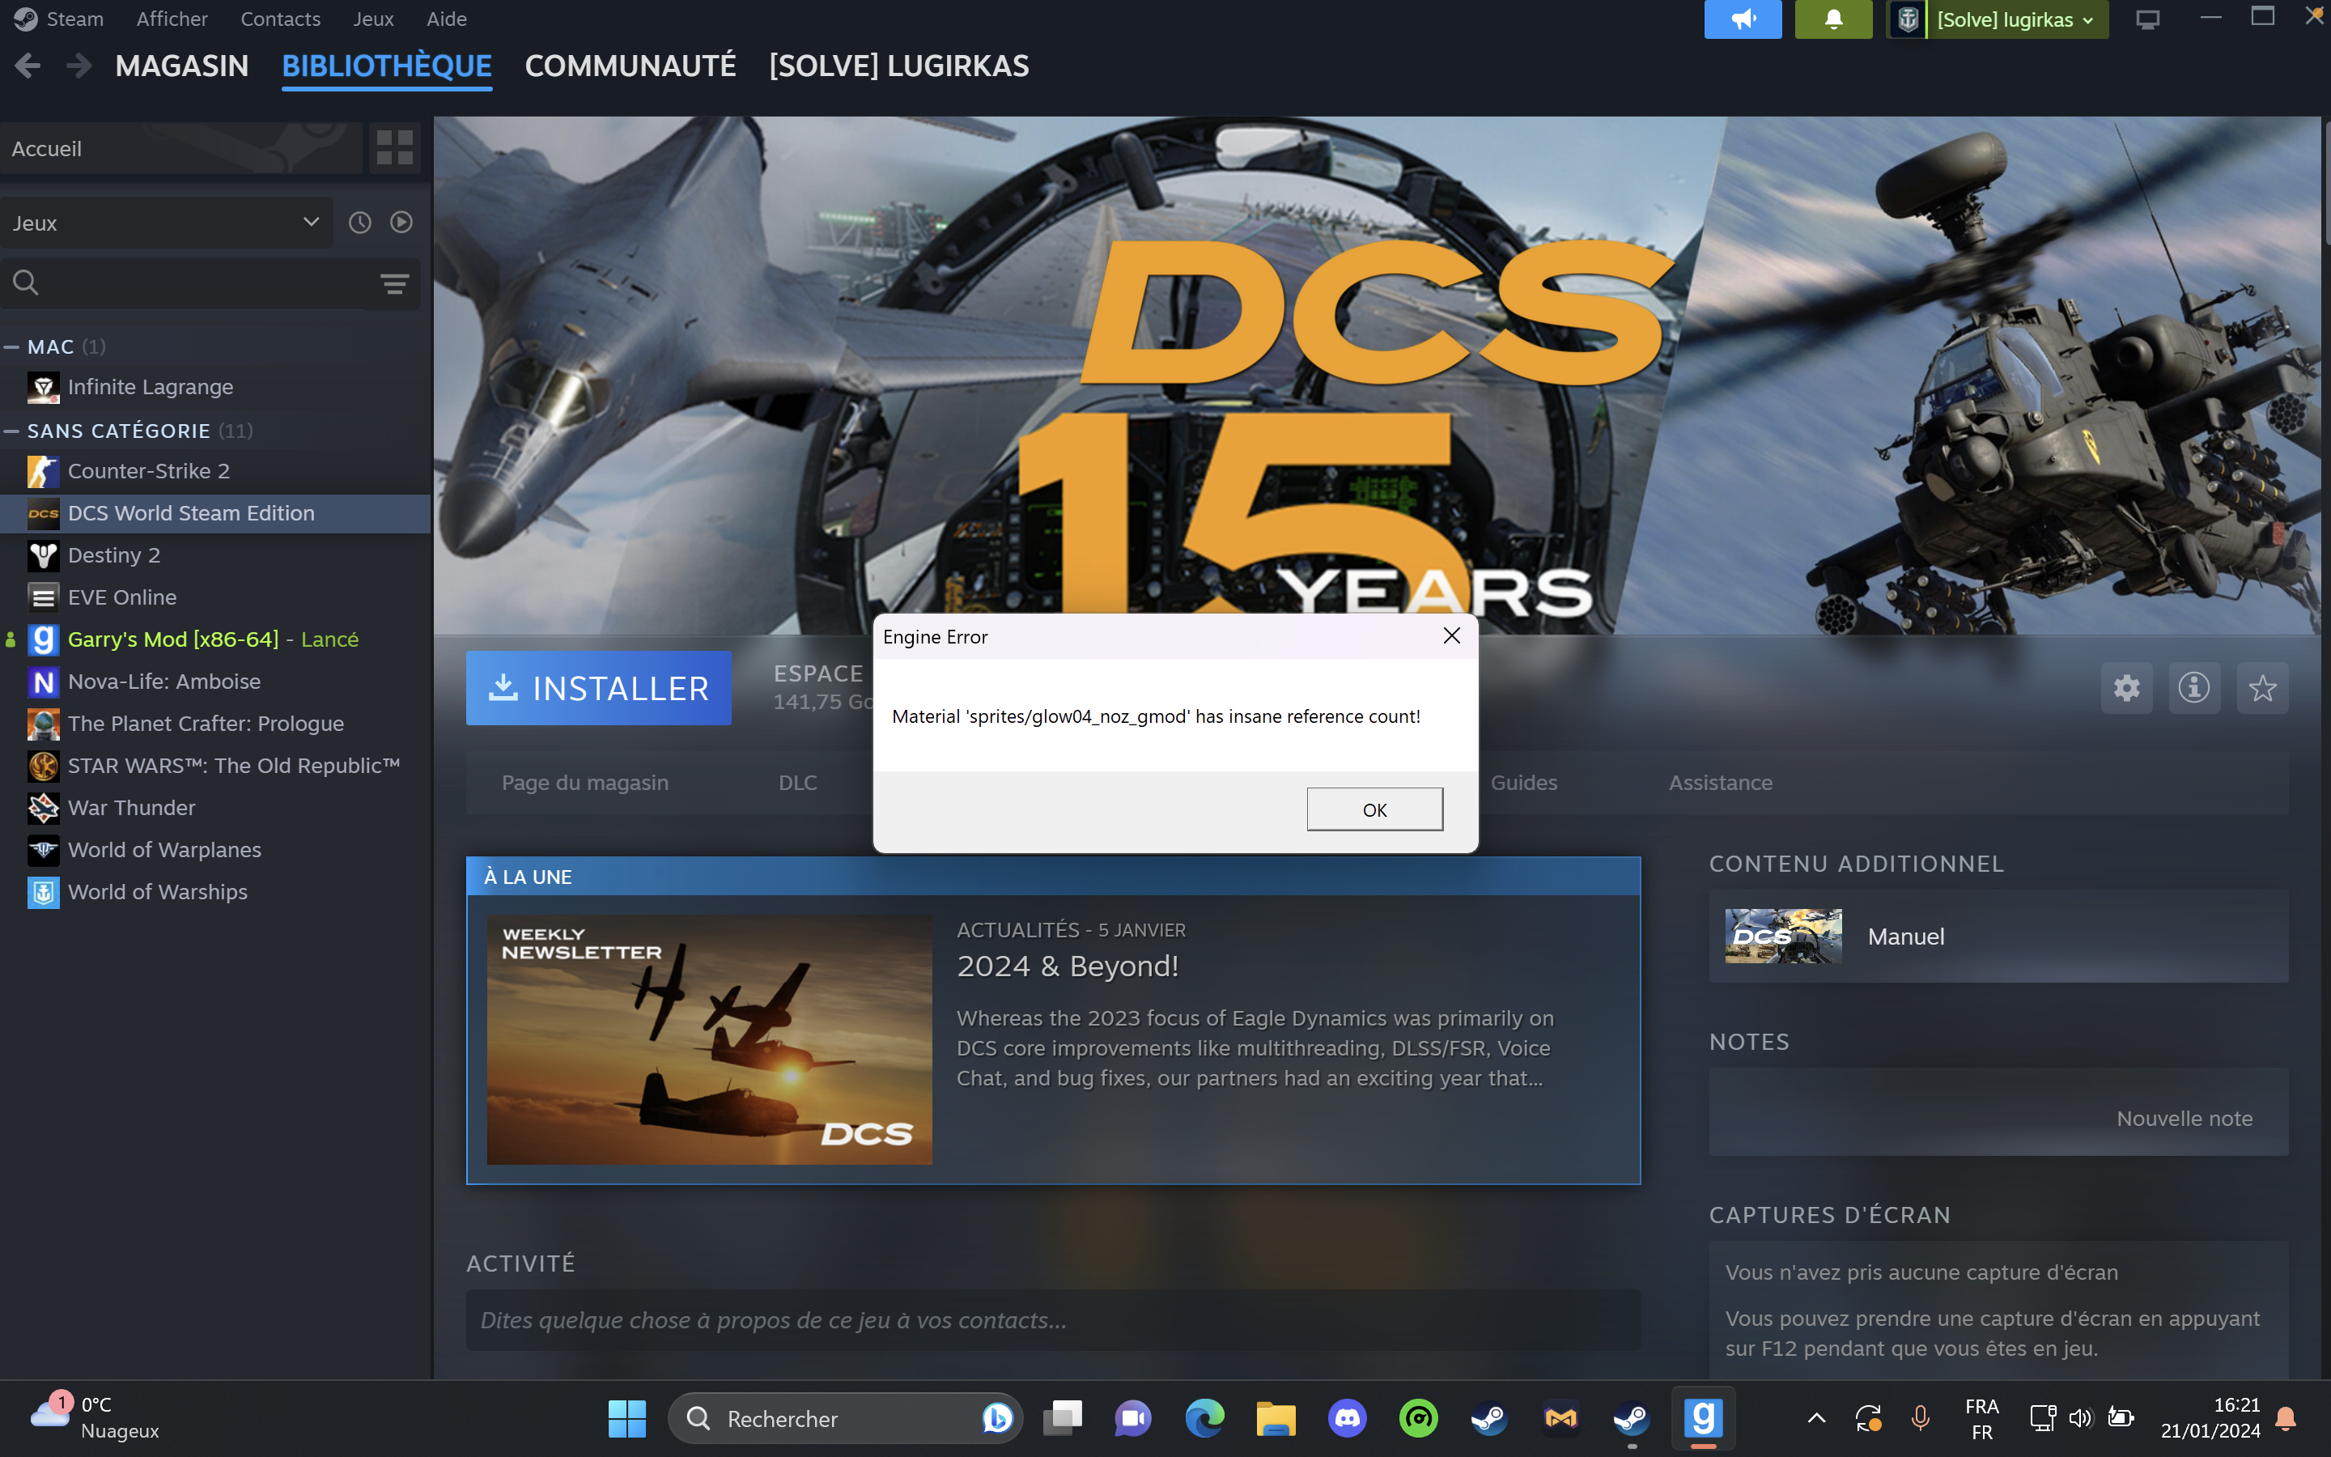Viewport: 2331px width, 1457px height.
Task: Open the [SOLVE] LUGIRKAS profile tab
Action: [898, 66]
